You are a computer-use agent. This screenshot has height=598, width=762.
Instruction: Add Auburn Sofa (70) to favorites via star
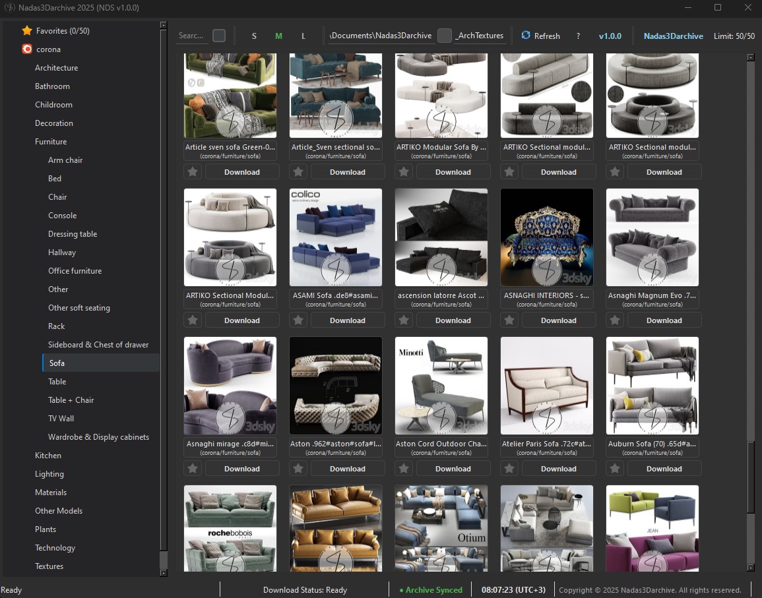615,469
